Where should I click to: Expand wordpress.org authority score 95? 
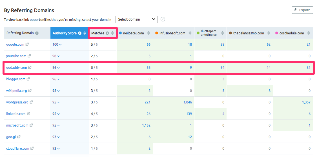coord(56,102)
